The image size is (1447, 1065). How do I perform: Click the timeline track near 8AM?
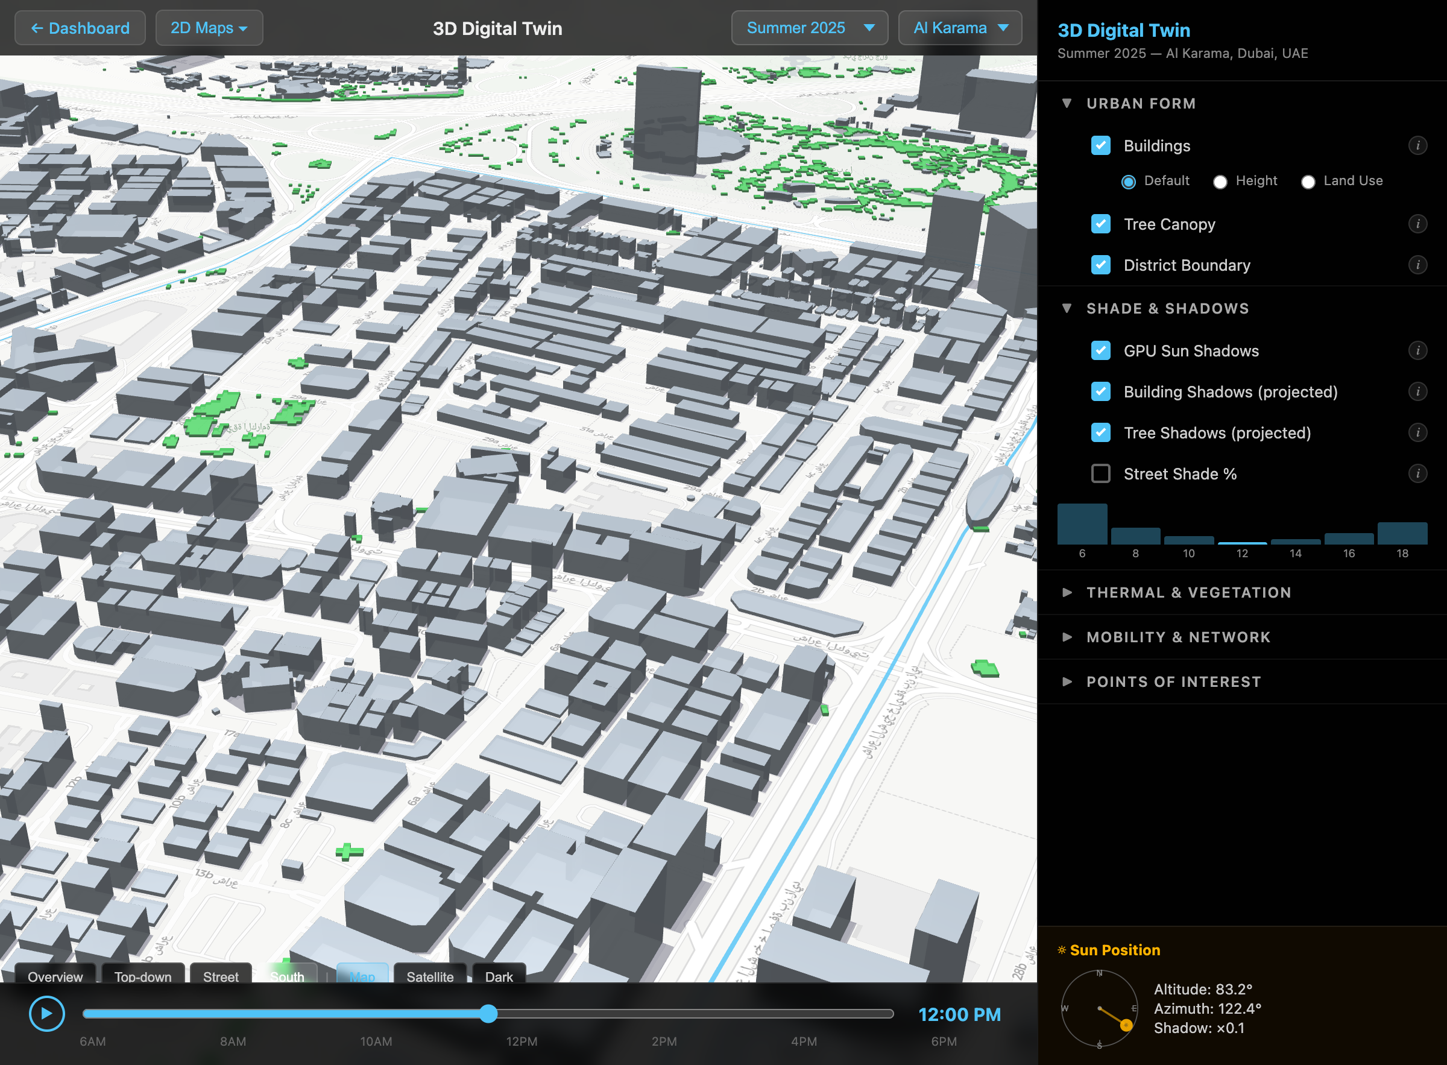[233, 1013]
